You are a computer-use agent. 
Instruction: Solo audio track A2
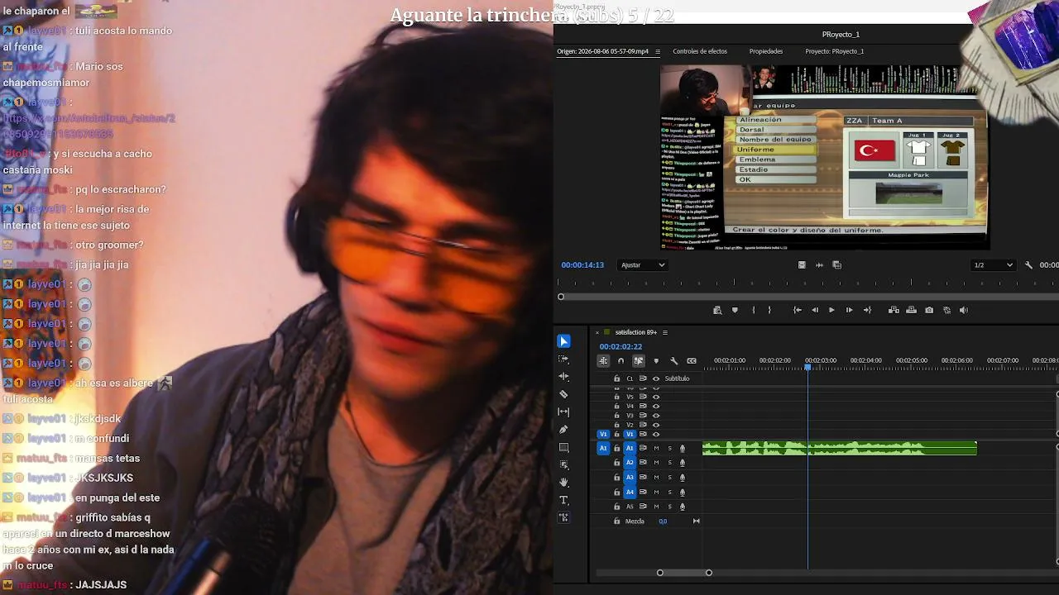[669, 463]
